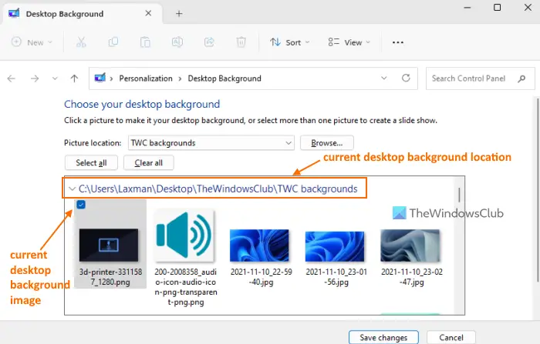The height and width of the screenshot is (344, 540).
Task: Click the window's right-edge scrollbar
Action: click(537, 189)
